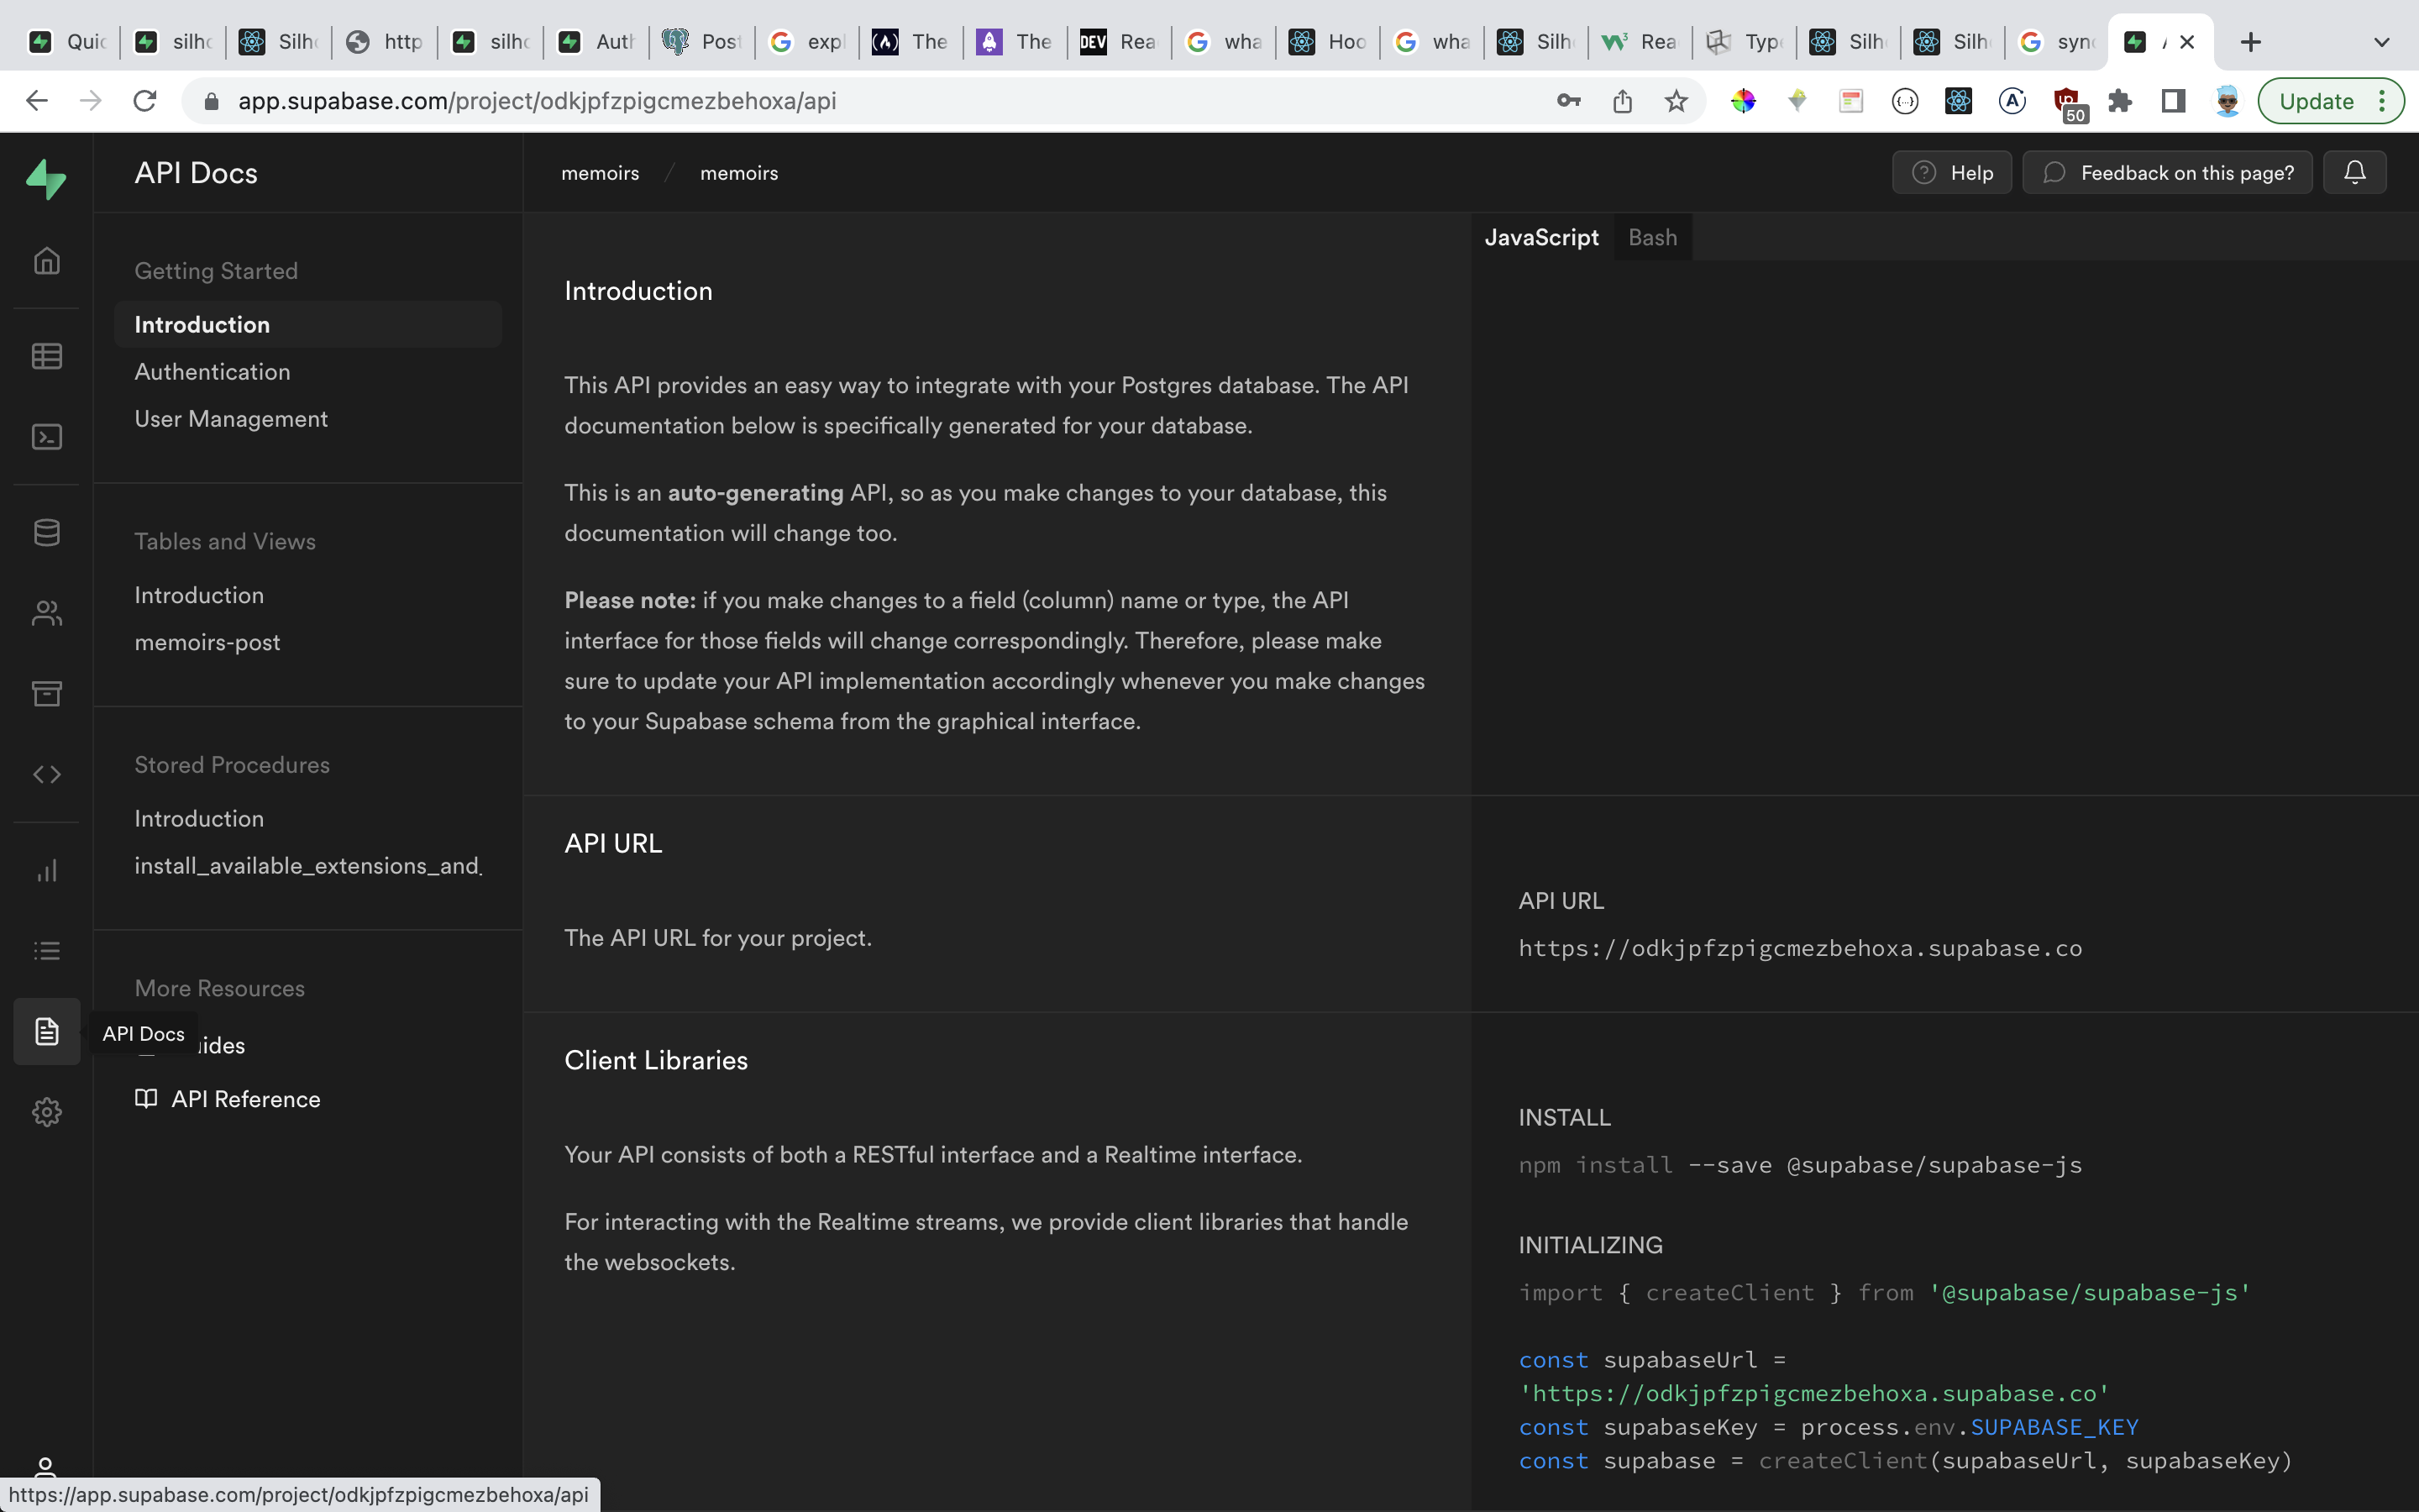Image resolution: width=2419 pixels, height=1512 pixels.
Task: Switch to the Hoo browser tab
Action: (x=1329, y=42)
